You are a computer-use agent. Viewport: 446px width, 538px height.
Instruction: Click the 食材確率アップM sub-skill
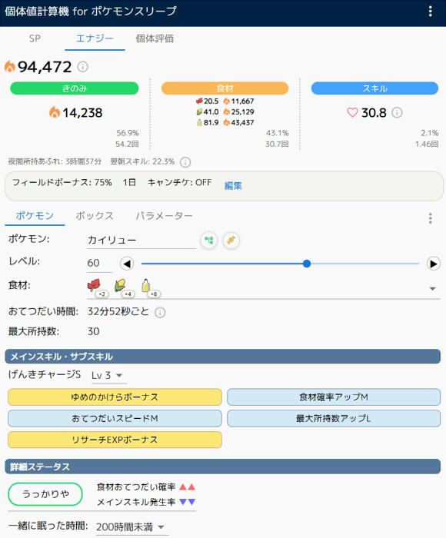pyautogui.click(x=334, y=397)
